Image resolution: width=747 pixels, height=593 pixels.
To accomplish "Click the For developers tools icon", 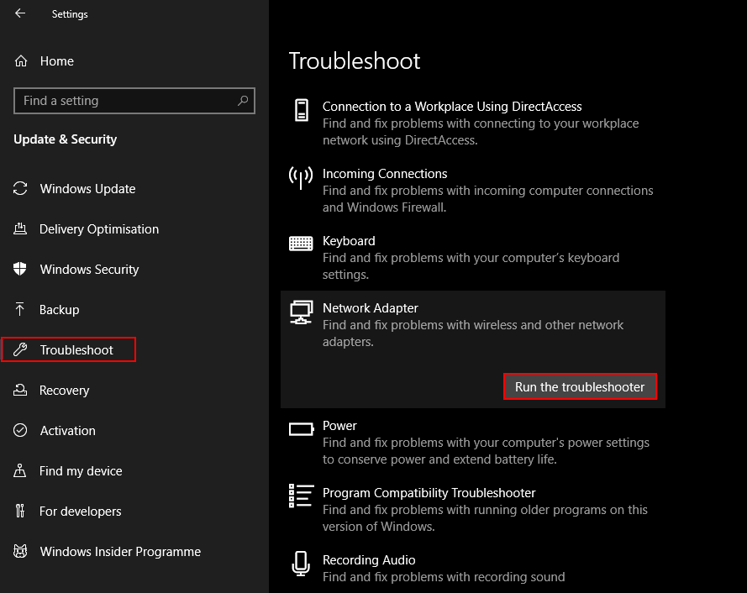I will tap(20, 511).
